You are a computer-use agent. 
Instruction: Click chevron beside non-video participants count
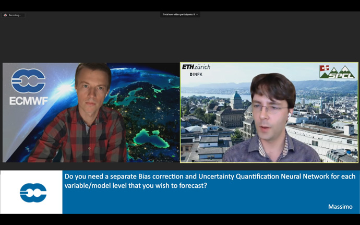click(197, 15)
